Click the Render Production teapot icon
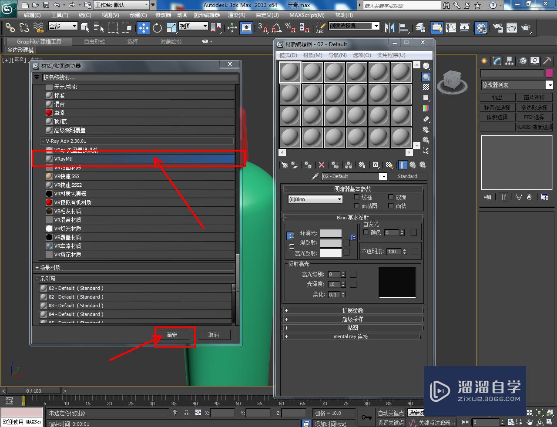 coord(526,28)
